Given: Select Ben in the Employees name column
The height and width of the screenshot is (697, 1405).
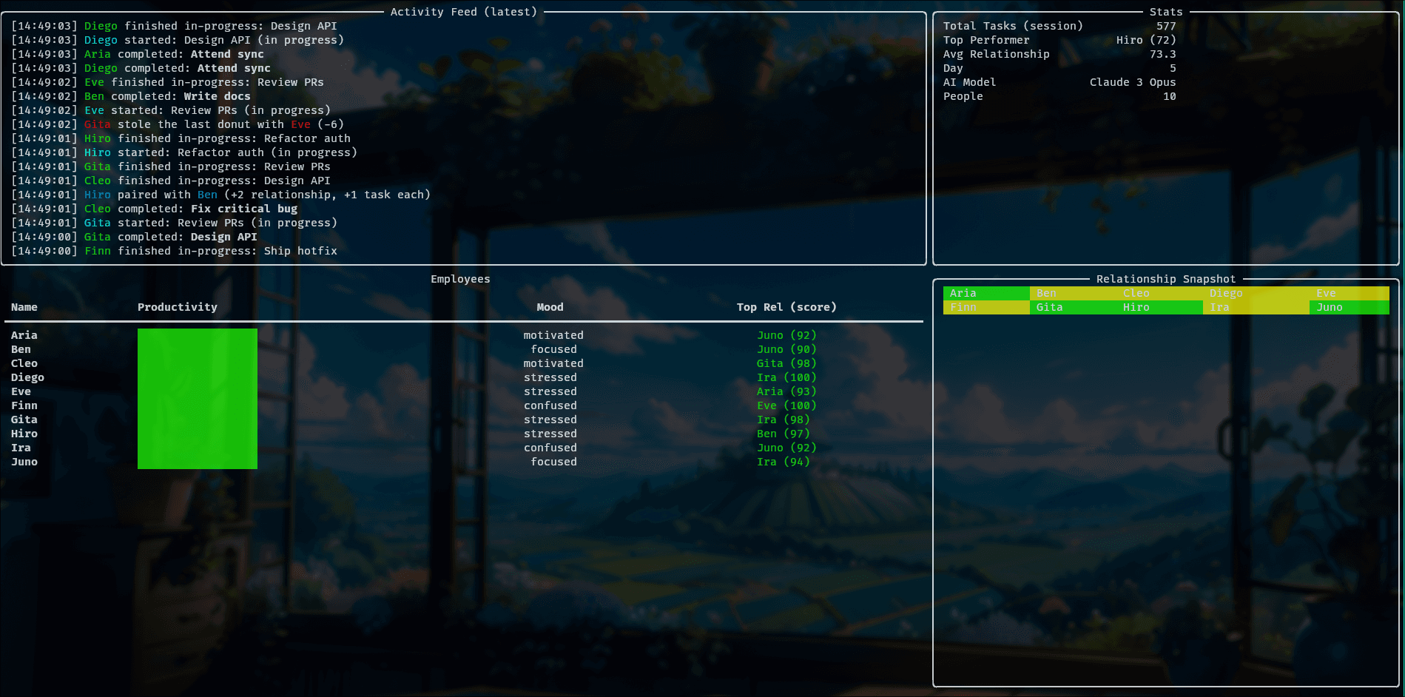Looking at the screenshot, I should pyautogui.click(x=21, y=349).
